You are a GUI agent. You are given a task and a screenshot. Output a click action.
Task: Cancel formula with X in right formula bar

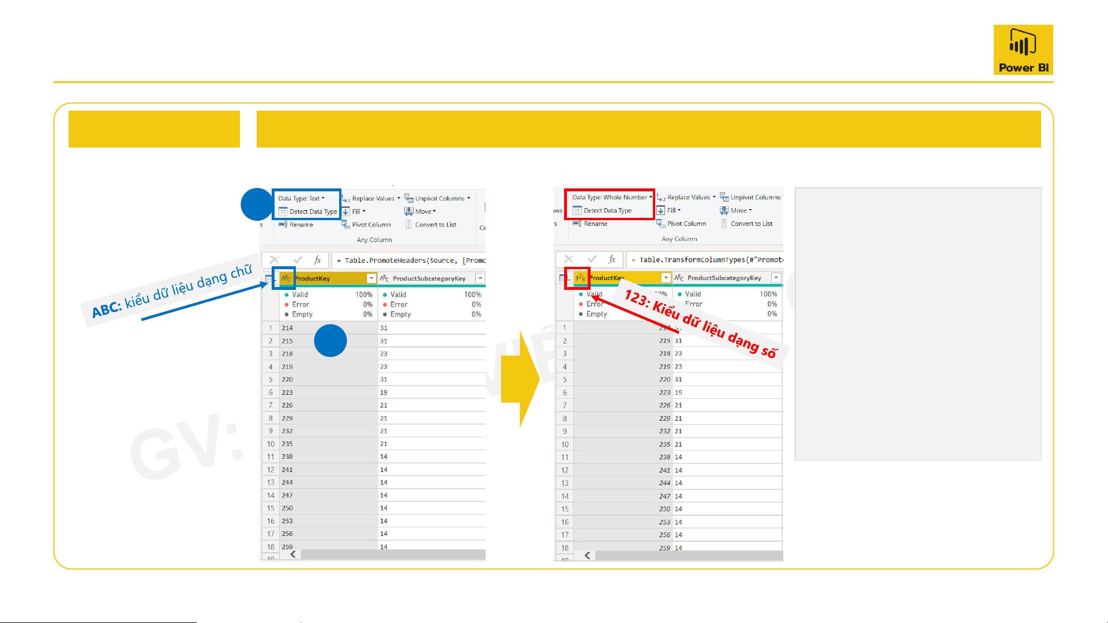pos(569,259)
